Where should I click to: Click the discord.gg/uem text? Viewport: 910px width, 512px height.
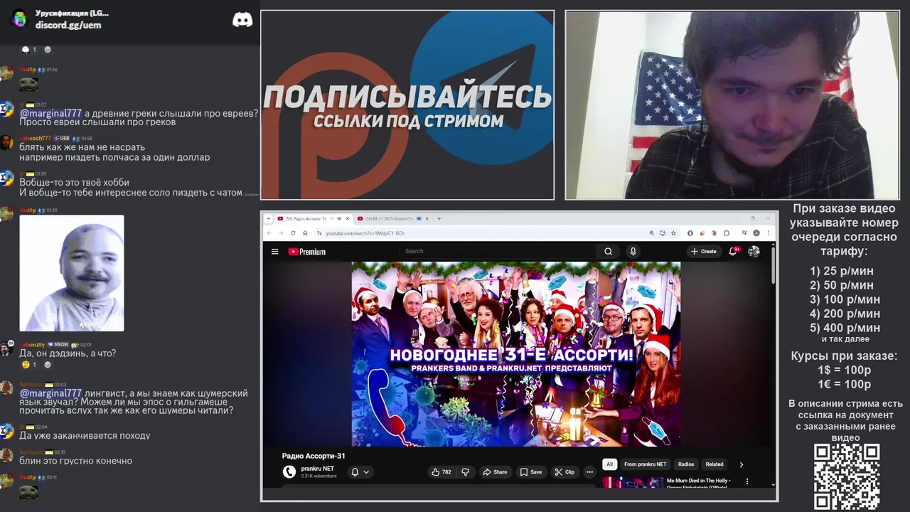[x=68, y=25]
